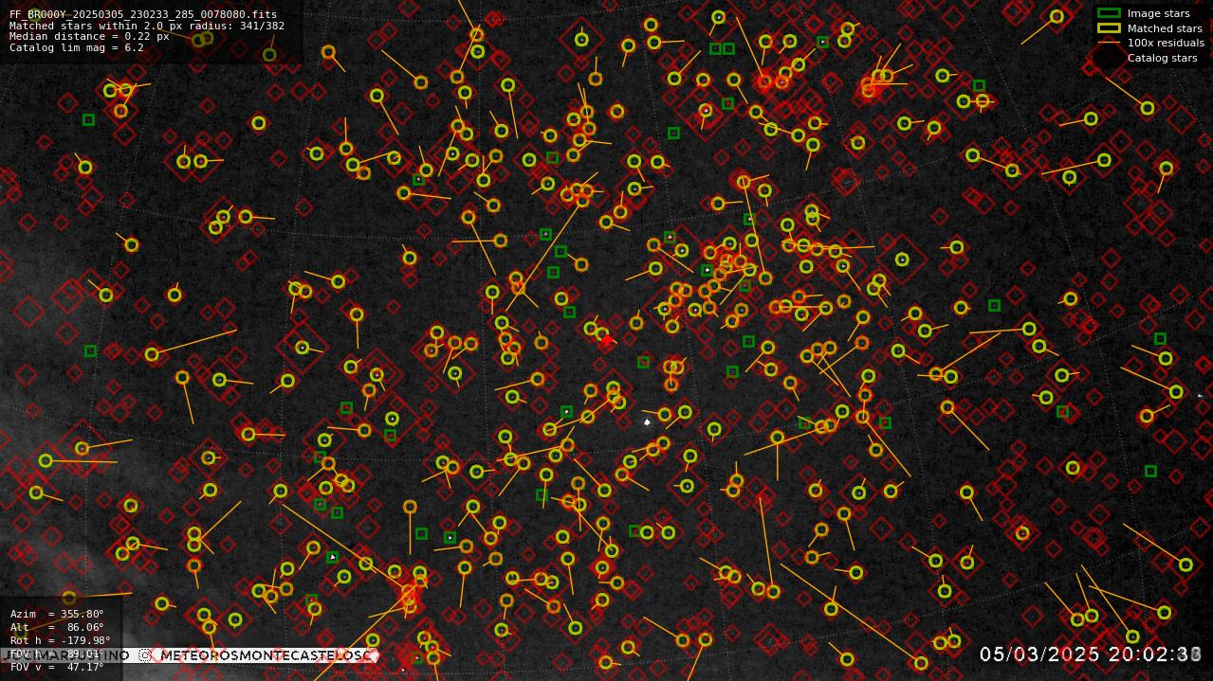The width and height of the screenshot is (1213, 681).
Task: Select the "Catalog stars" legend label
Action: point(1162,58)
